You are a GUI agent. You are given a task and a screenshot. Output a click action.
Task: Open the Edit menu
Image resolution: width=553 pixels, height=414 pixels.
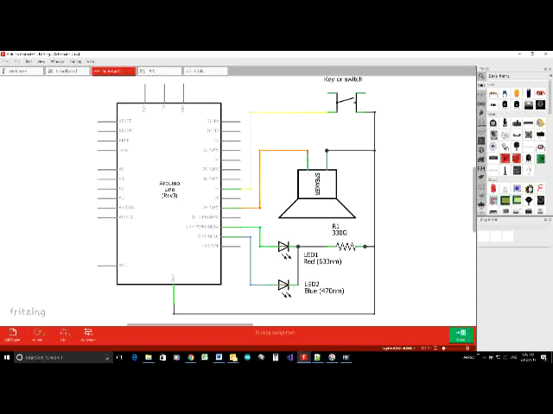[x=17, y=61]
